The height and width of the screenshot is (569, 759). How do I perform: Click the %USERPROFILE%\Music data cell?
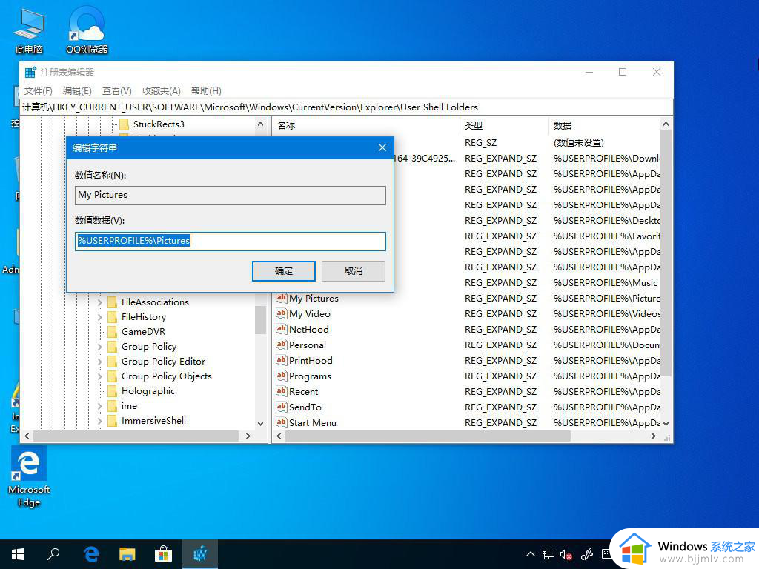(x=606, y=282)
